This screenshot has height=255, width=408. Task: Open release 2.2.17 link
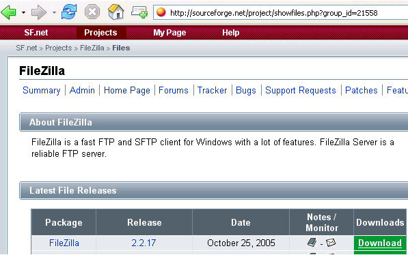(x=144, y=243)
